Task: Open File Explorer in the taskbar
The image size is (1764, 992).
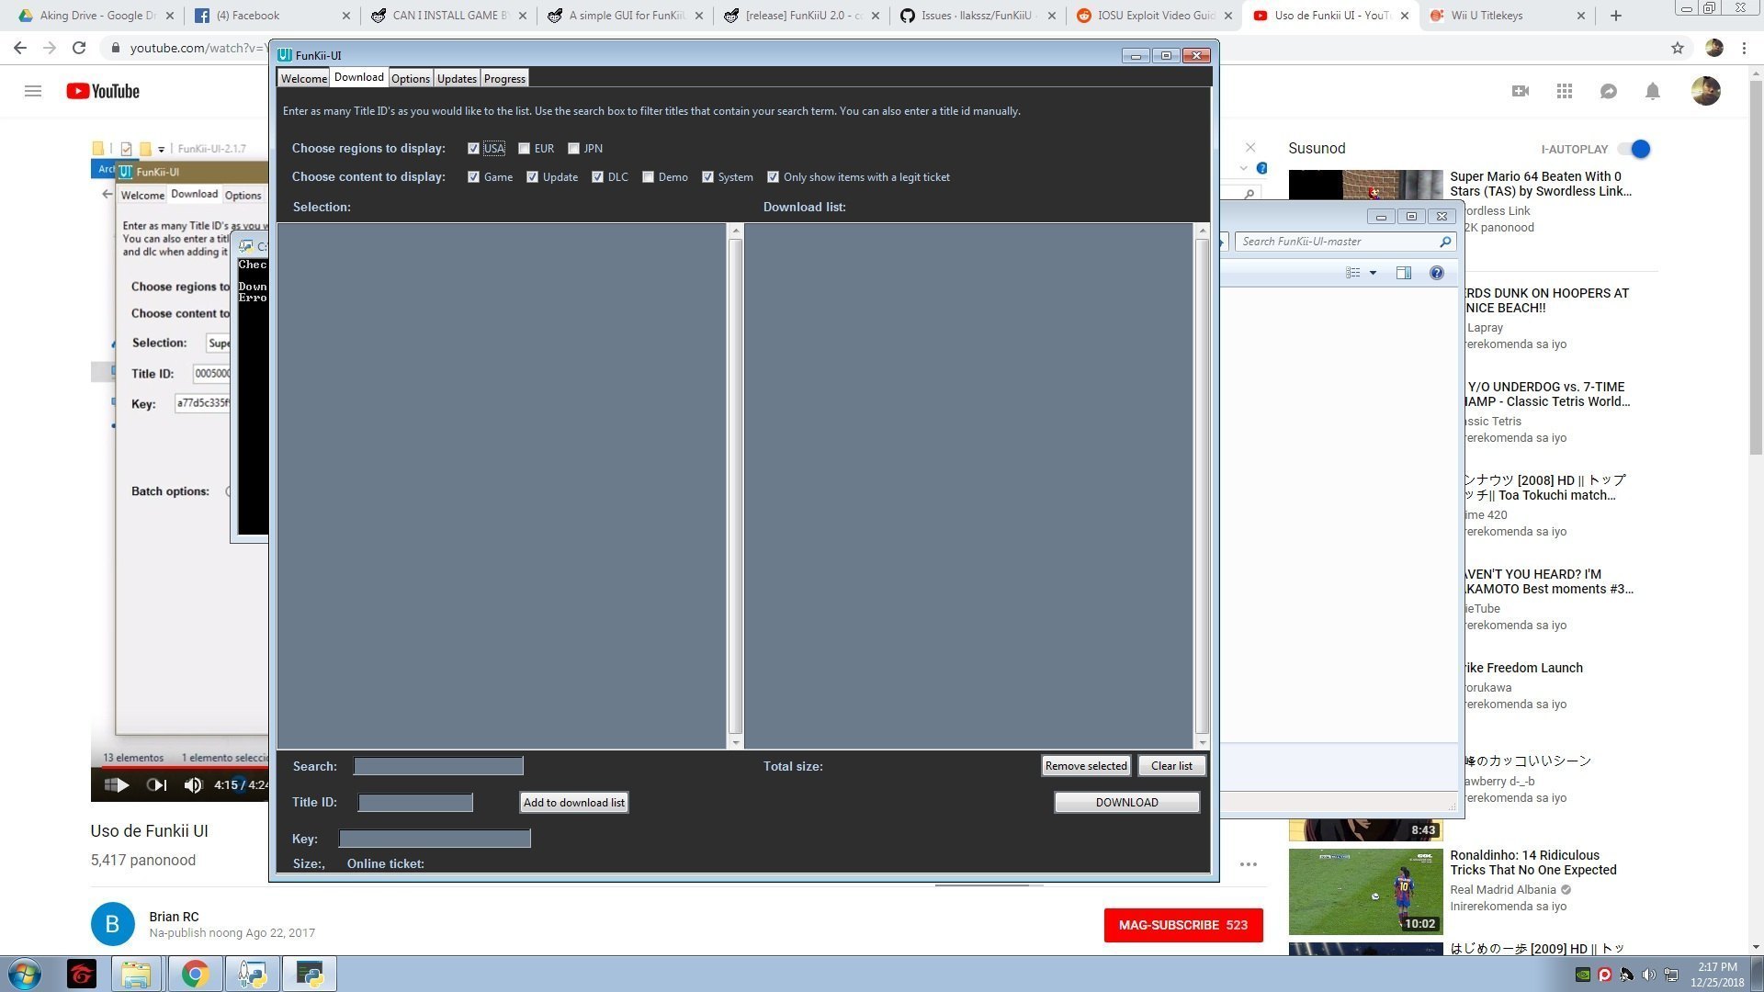Action: (x=136, y=974)
